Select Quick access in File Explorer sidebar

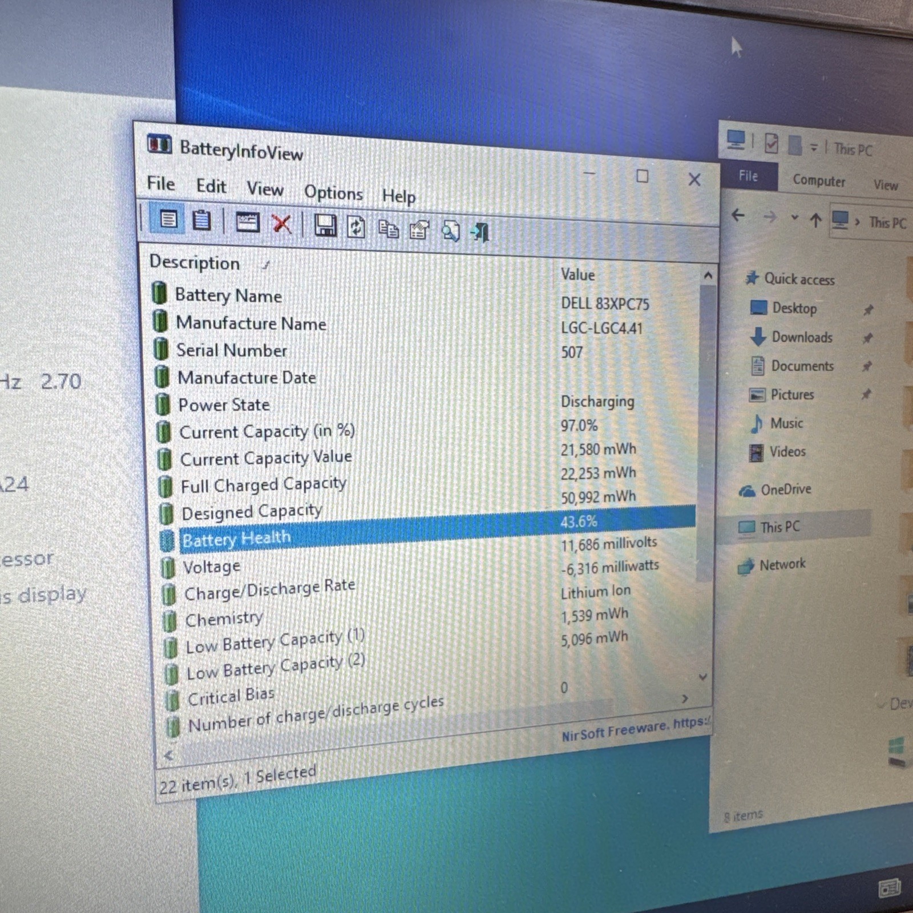coord(791,278)
